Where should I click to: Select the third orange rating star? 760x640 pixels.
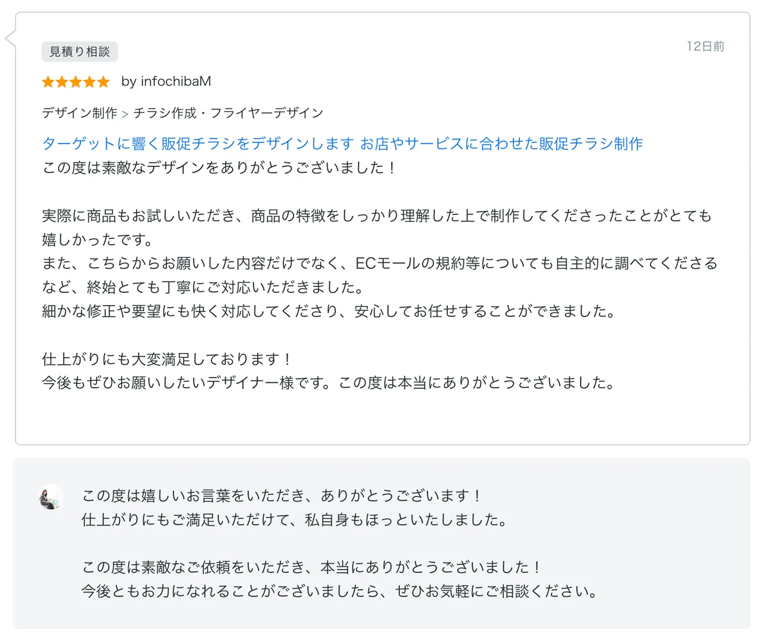pyautogui.click(x=76, y=82)
